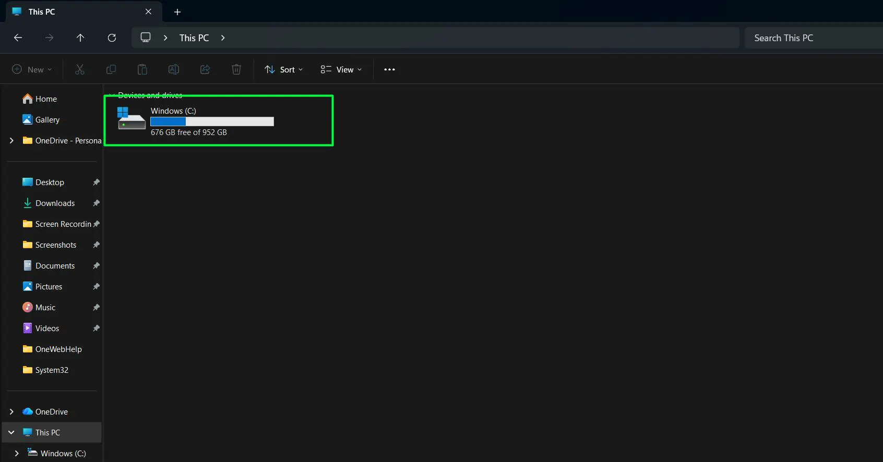
Task: Open the View dropdown menu
Action: (341, 69)
